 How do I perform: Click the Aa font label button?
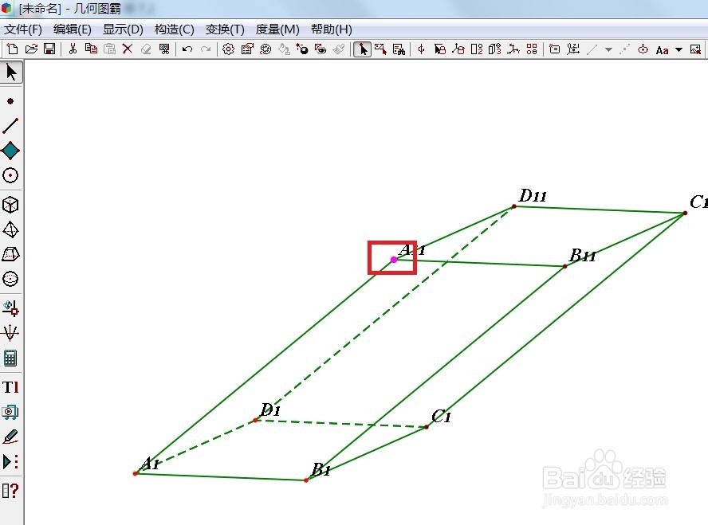pyautogui.click(x=662, y=49)
